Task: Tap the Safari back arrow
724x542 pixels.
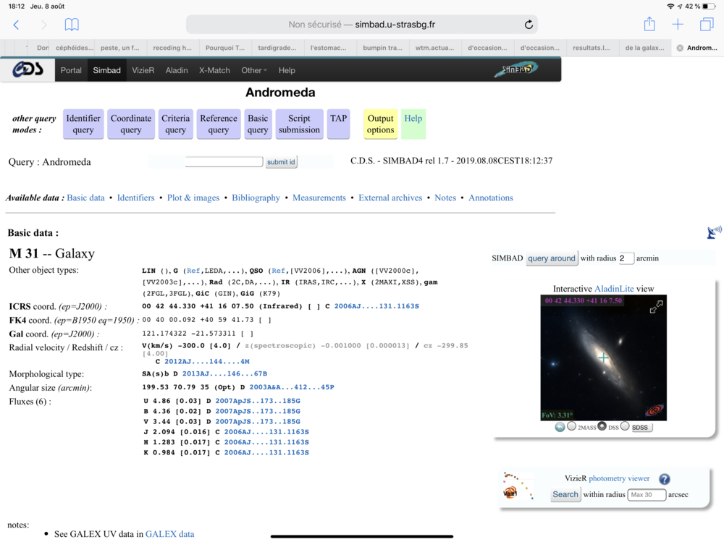Action: pos(16,25)
